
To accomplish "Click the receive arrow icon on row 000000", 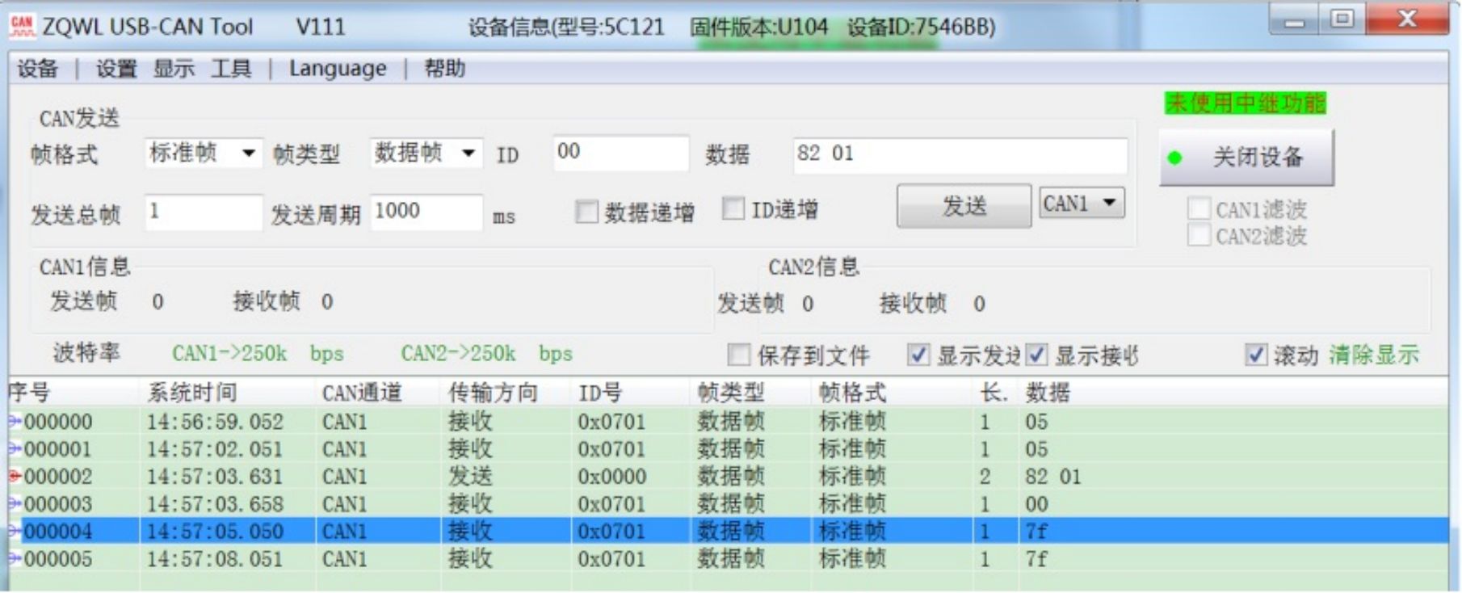I will coord(15,421).
